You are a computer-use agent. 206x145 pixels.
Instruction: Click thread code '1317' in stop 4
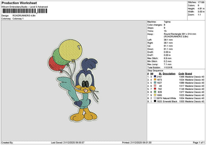point(182,86)
